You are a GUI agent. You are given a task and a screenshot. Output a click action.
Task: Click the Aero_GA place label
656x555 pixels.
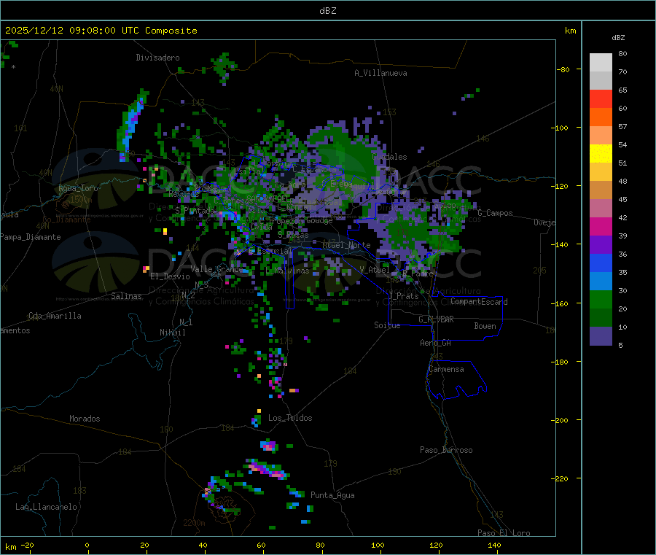pos(435,343)
